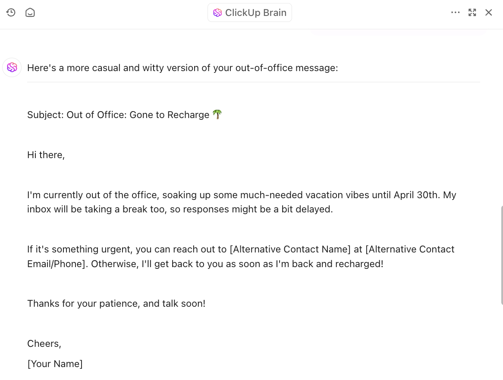Click the [Your Name] placeholder
The height and width of the screenshot is (380, 503).
coord(55,364)
